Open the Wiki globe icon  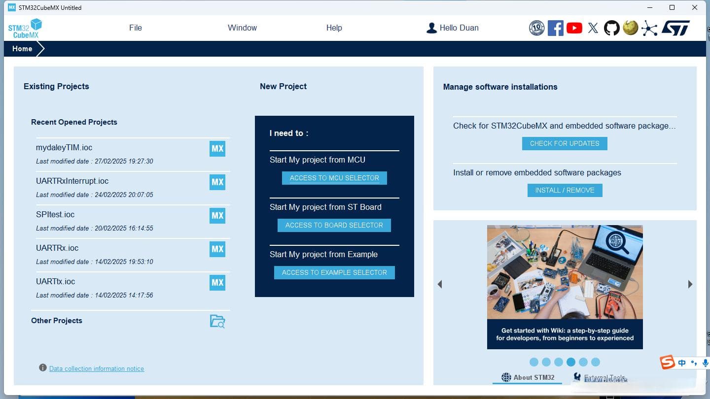(x=631, y=28)
